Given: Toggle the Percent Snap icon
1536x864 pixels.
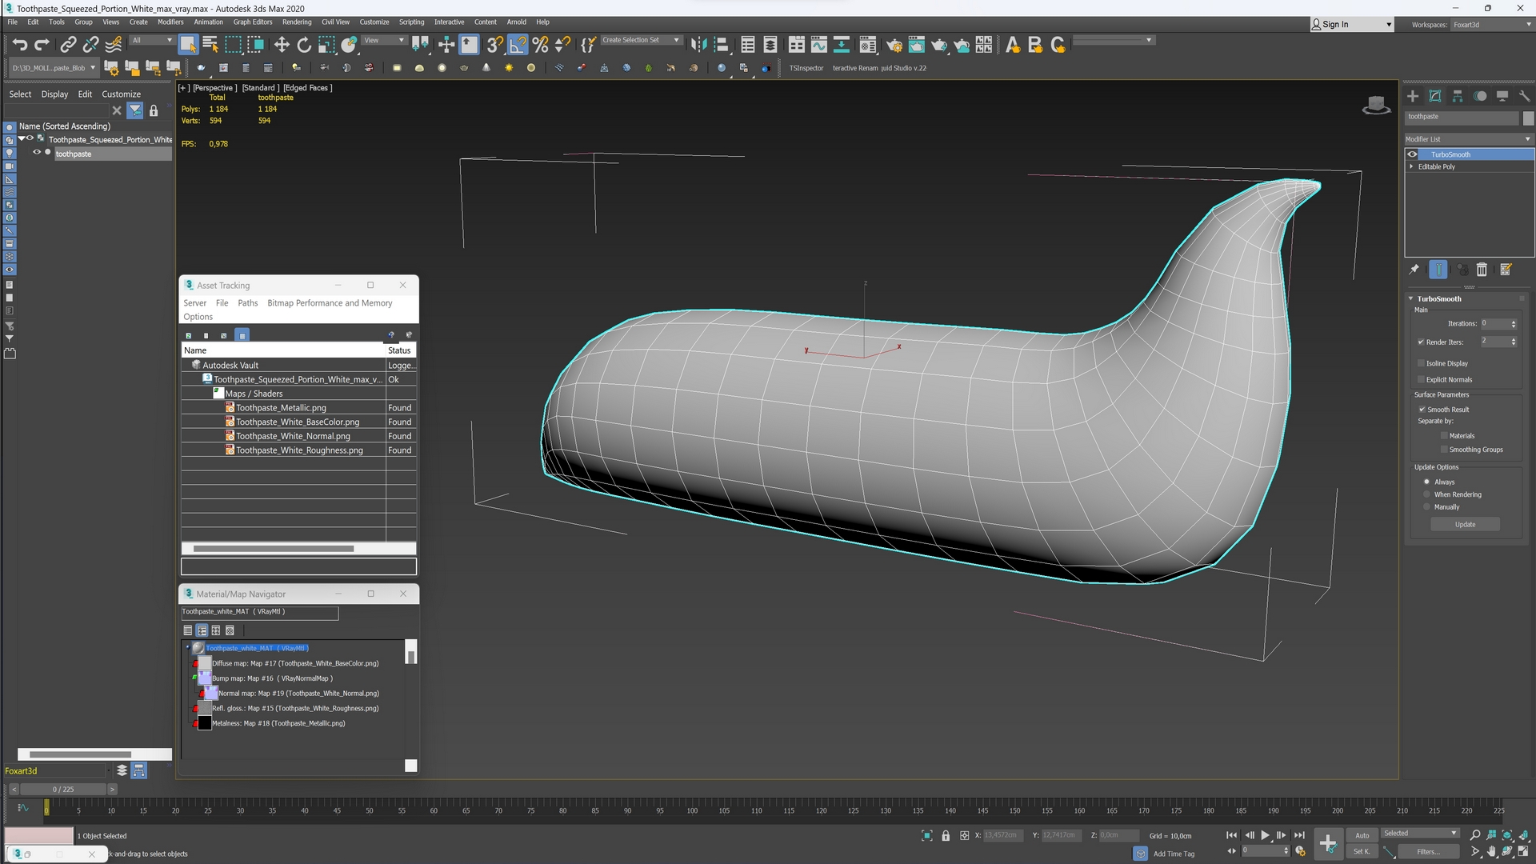Looking at the screenshot, I should pyautogui.click(x=541, y=45).
